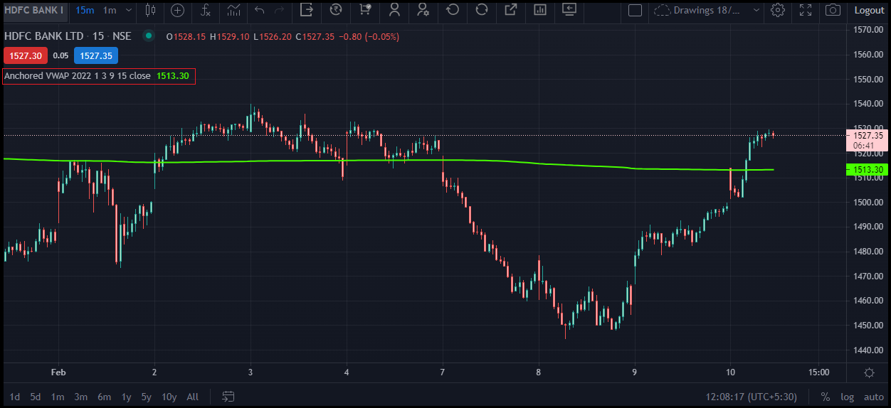
Task: Click the 1570.00 price scale label
Action: tap(868, 30)
